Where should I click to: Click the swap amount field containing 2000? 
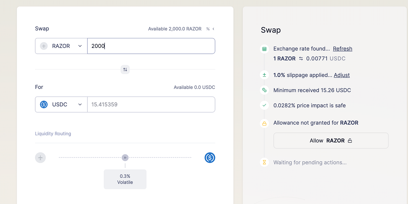(x=151, y=46)
